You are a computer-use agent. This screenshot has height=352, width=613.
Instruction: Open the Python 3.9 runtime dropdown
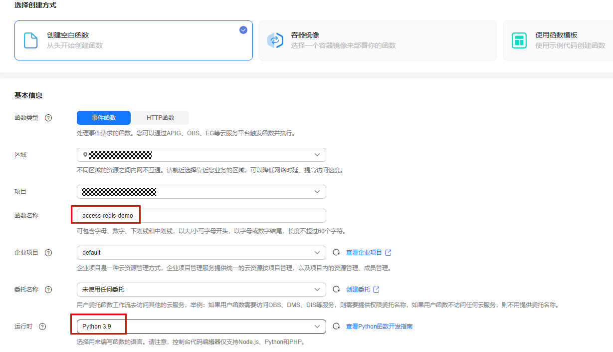(x=201, y=327)
